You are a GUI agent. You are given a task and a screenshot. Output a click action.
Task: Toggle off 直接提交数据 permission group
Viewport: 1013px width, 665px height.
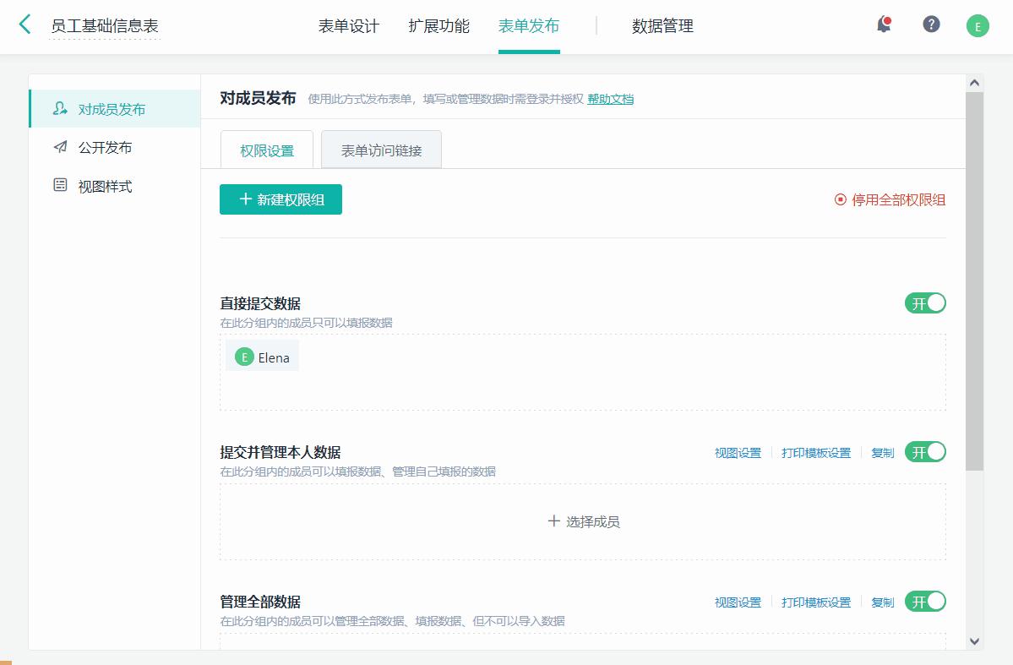click(x=925, y=303)
